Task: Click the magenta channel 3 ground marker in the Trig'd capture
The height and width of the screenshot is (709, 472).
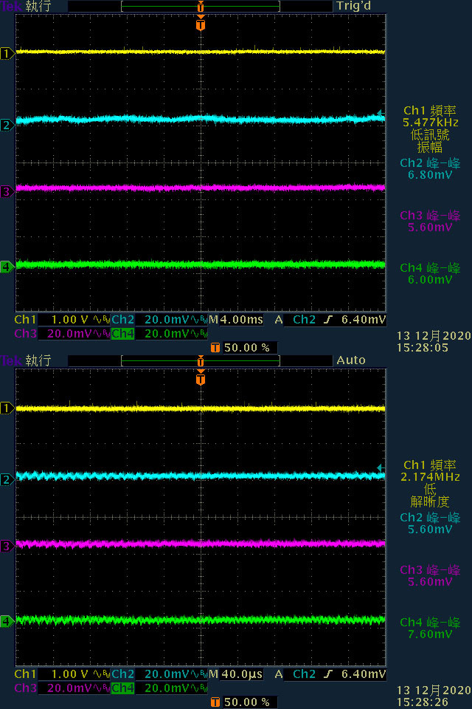Action: pos(7,192)
